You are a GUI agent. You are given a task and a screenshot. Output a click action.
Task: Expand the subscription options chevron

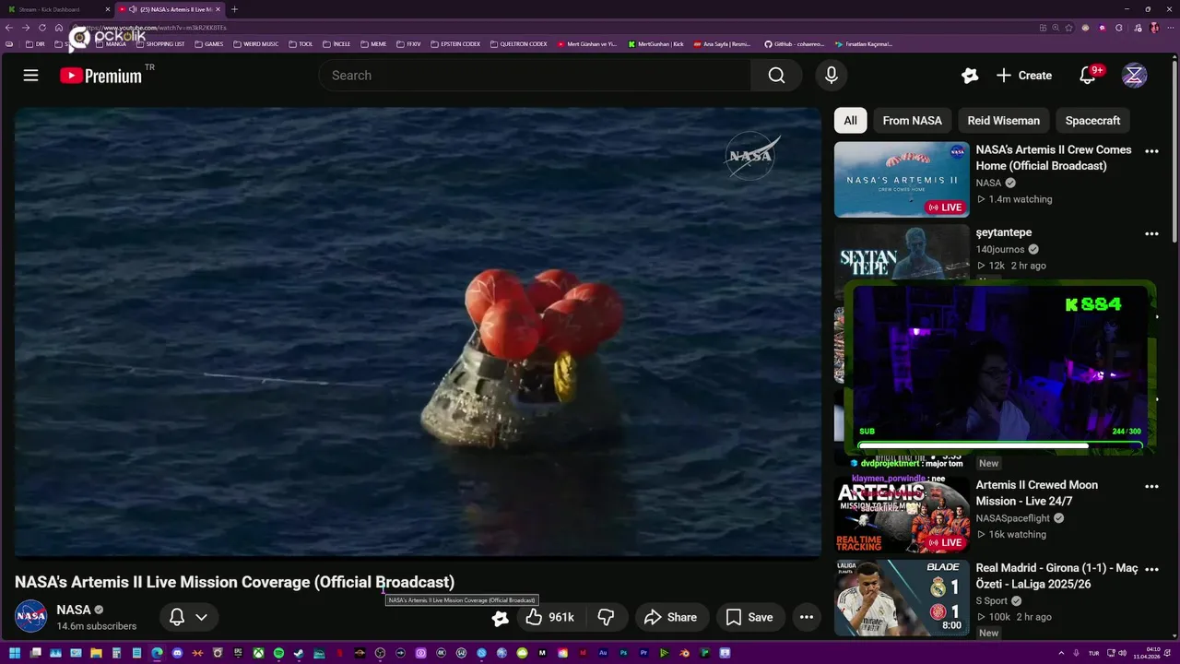201,617
